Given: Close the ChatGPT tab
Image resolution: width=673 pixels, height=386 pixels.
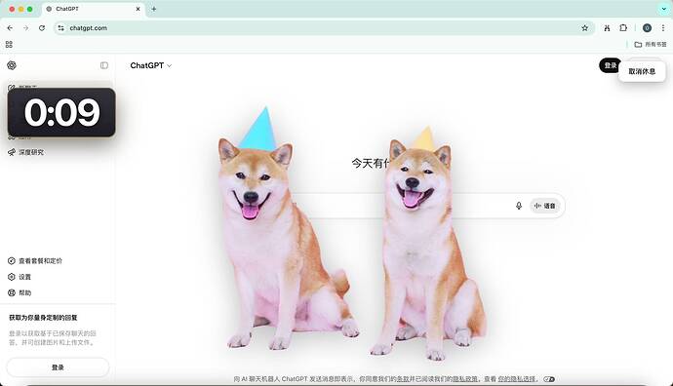Looking at the screenshot, I should (x=138, y=9).
